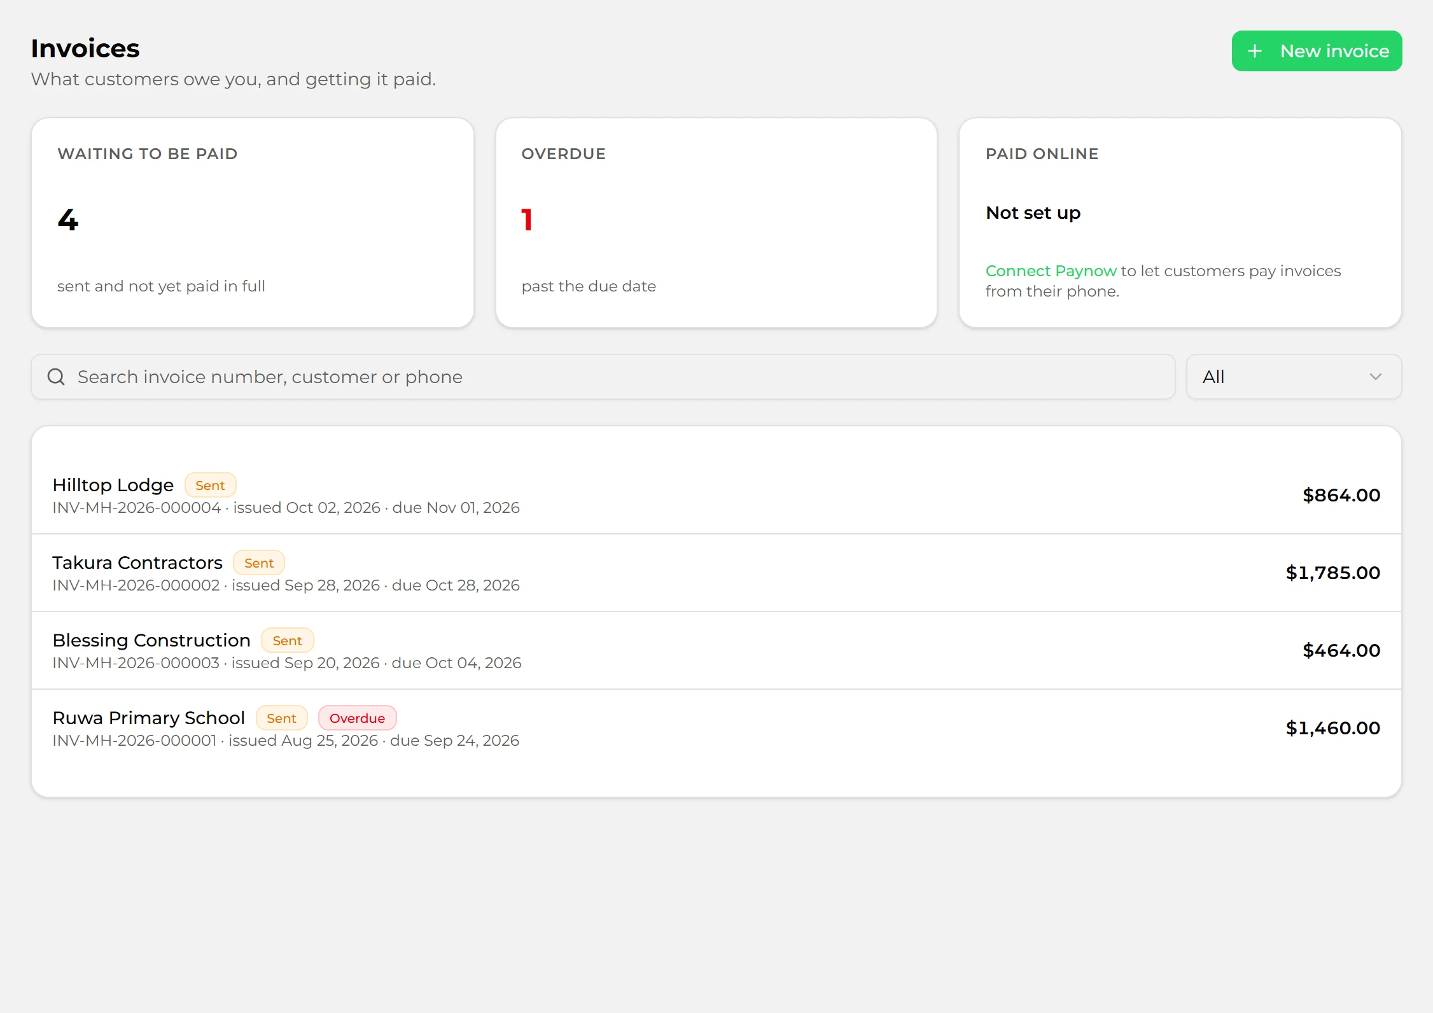
Task: Click the $464.00 amount
Action: coord(1341,650)
